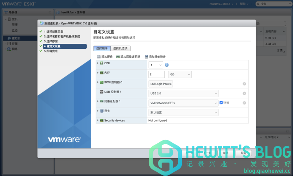Screen dimensions: 293x176
Task: Open the root@10.0.0.251 user menu
Action: point(221,4)
